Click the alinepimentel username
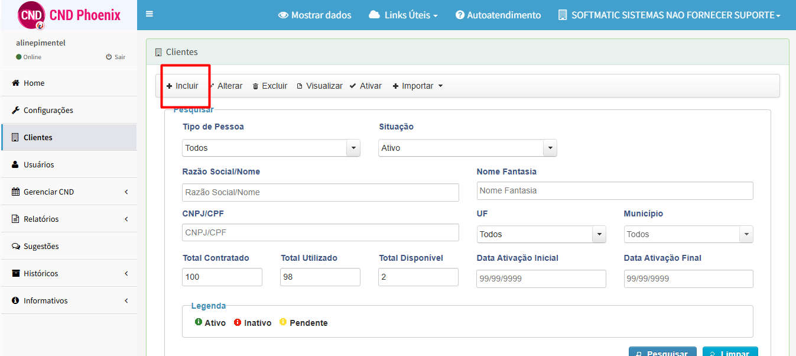This screenshot has height=356, width=796. [41, 43]
